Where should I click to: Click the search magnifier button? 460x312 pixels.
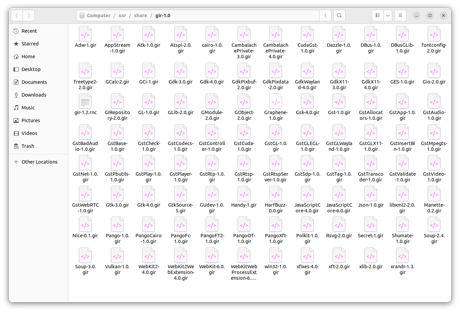339,15
